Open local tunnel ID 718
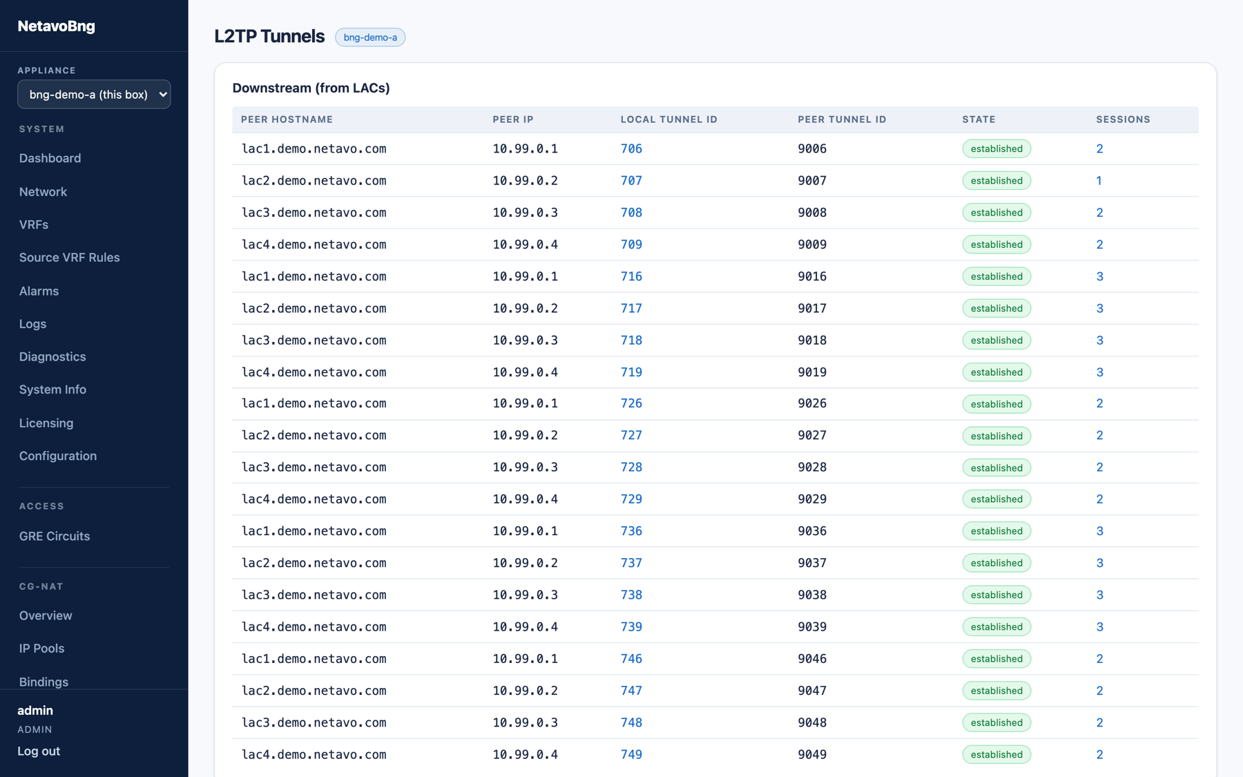Image resolution: width=1243 pixels, height=777 pixels. coord(631,340)
